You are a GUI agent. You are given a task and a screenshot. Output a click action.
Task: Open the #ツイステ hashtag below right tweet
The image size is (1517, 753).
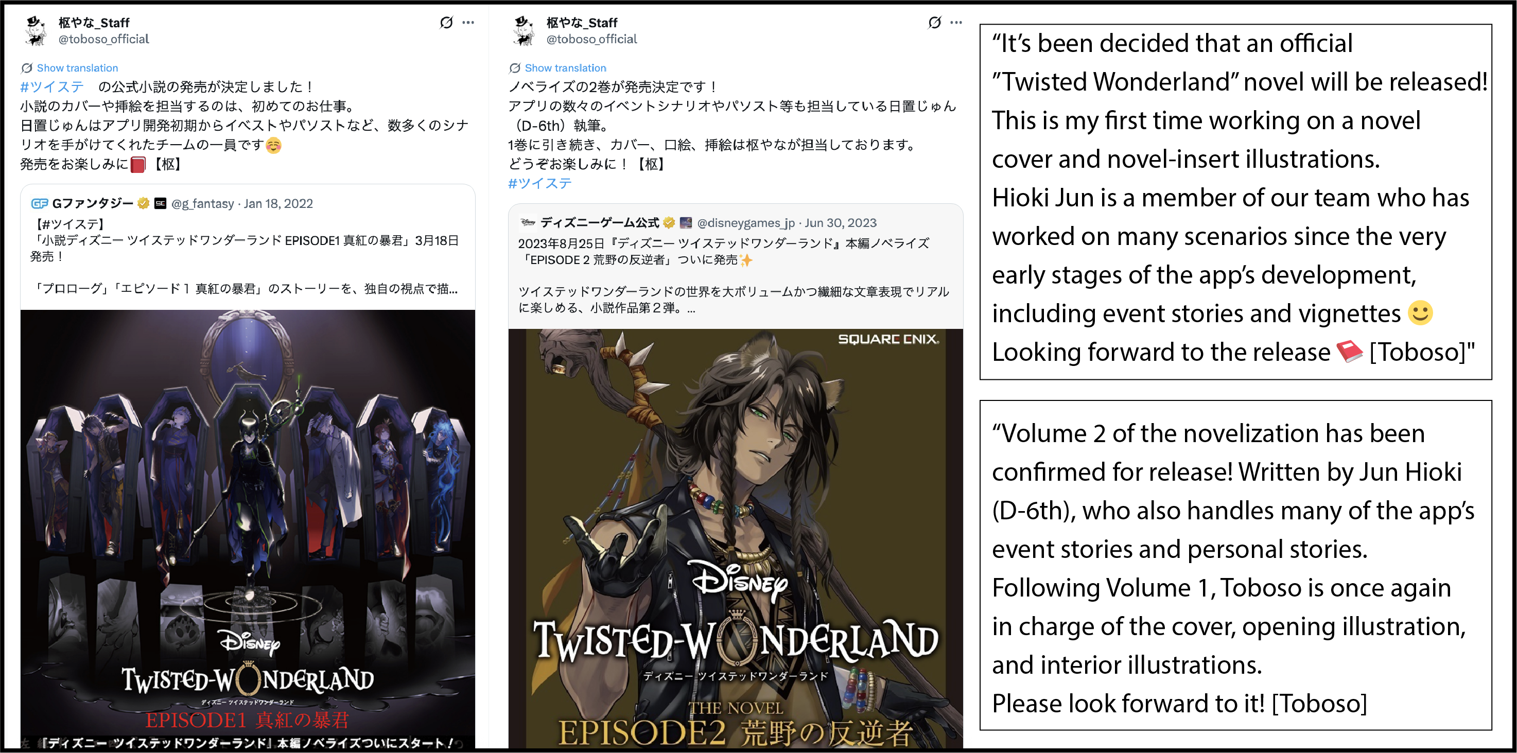click(540, 183)
